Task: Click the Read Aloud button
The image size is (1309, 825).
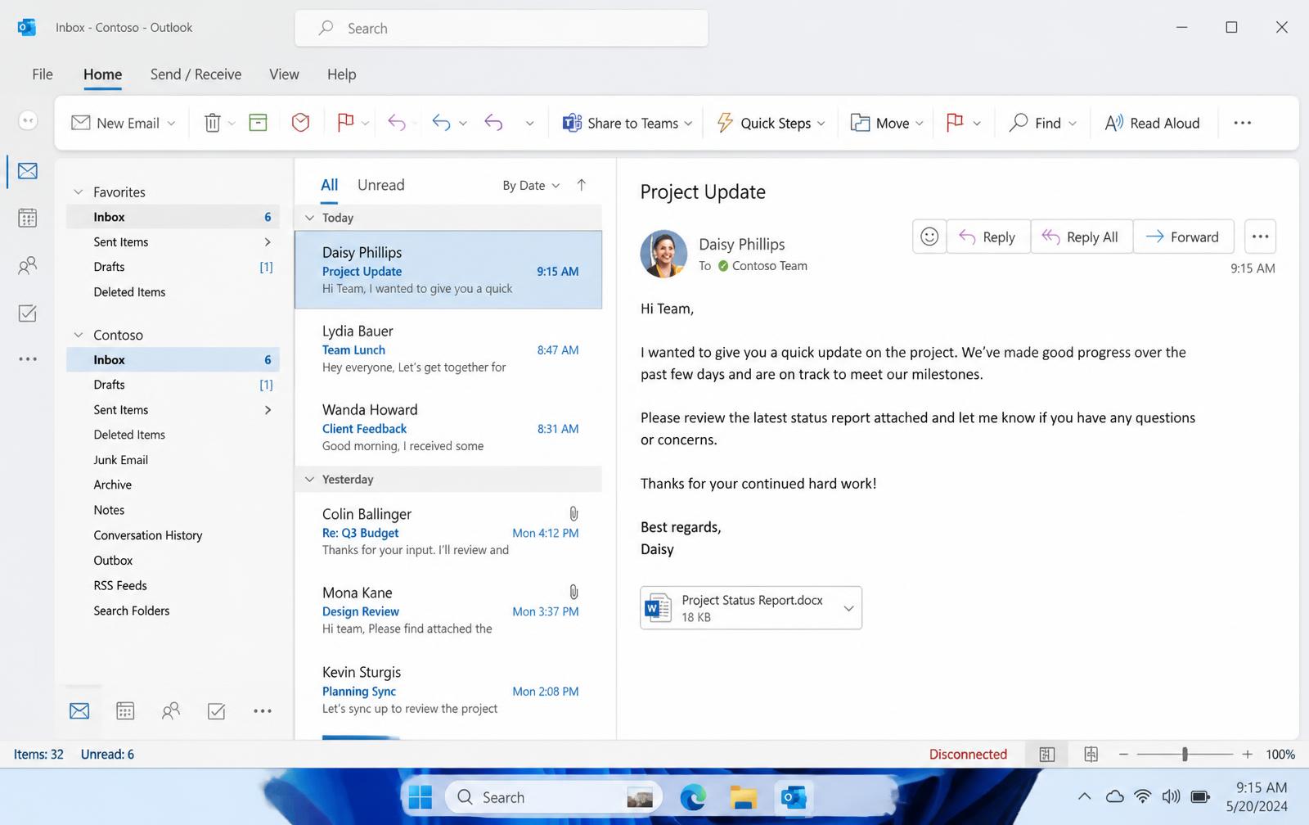Action: pyautogui.click(x=1152, y=123)
